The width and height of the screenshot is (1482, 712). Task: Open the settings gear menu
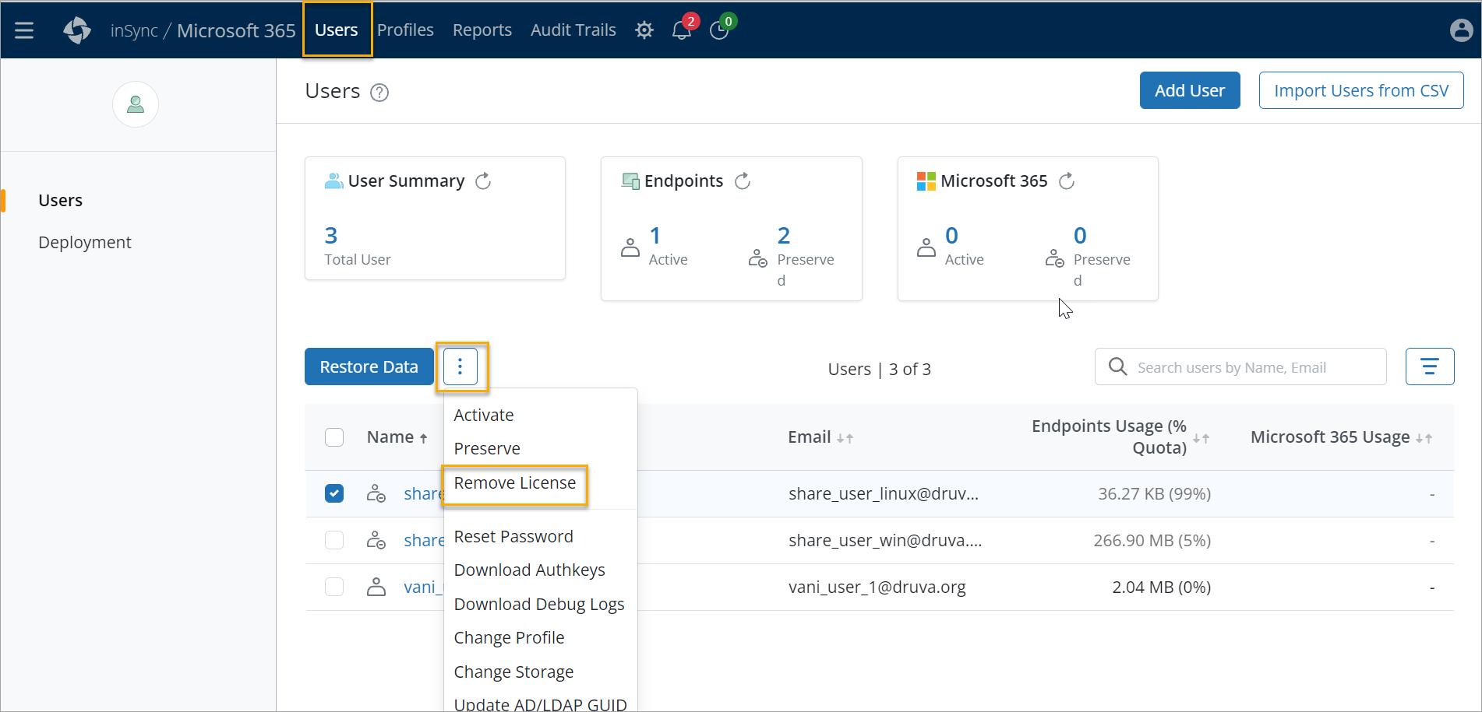[644, 30]
